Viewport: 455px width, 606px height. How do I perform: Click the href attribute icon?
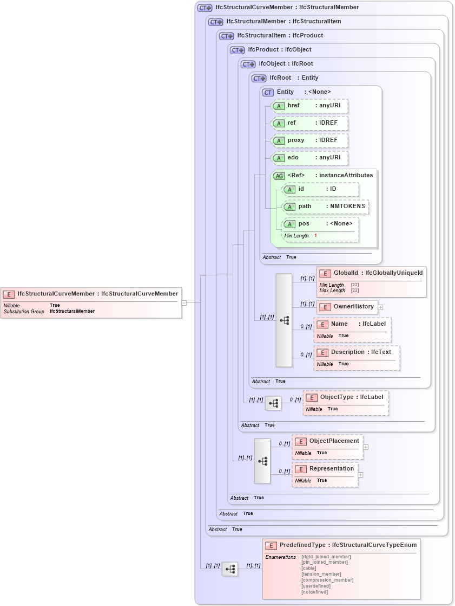tap(279, 106)
